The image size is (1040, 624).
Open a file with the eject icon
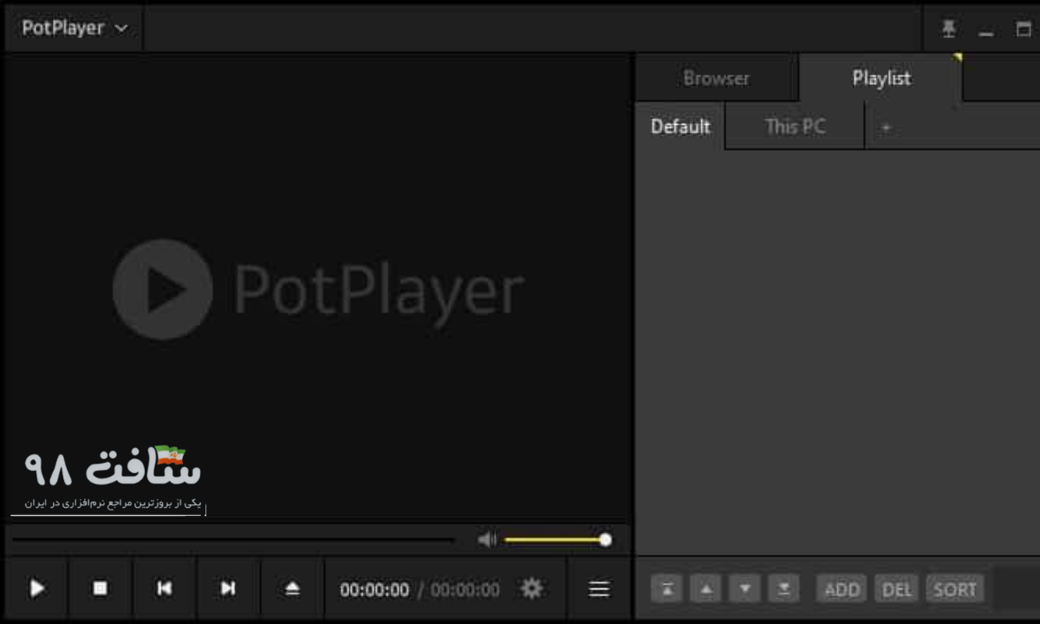(291, 588)
